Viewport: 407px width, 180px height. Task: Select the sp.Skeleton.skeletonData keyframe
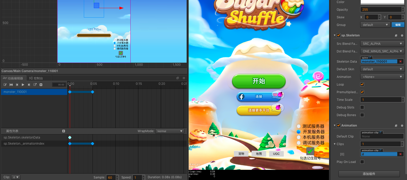pyautogui.click(x=70, y=137)
